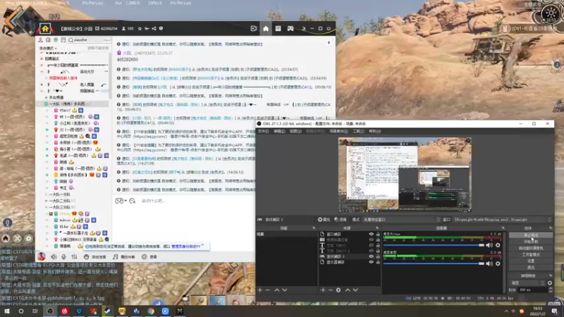Click the headset icon above YY channel list
564x317 pixels.
coord(48,40)
